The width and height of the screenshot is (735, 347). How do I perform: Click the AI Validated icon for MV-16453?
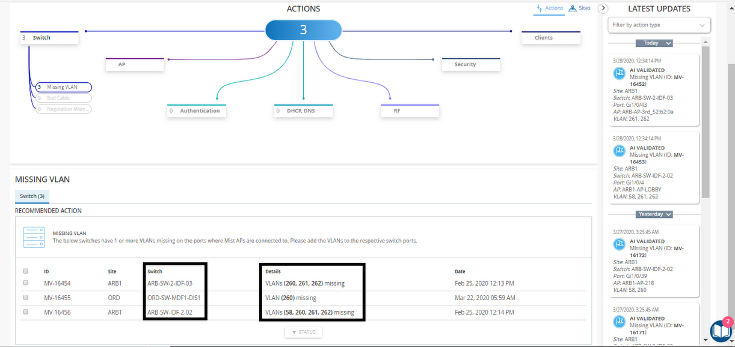point(620,151)
